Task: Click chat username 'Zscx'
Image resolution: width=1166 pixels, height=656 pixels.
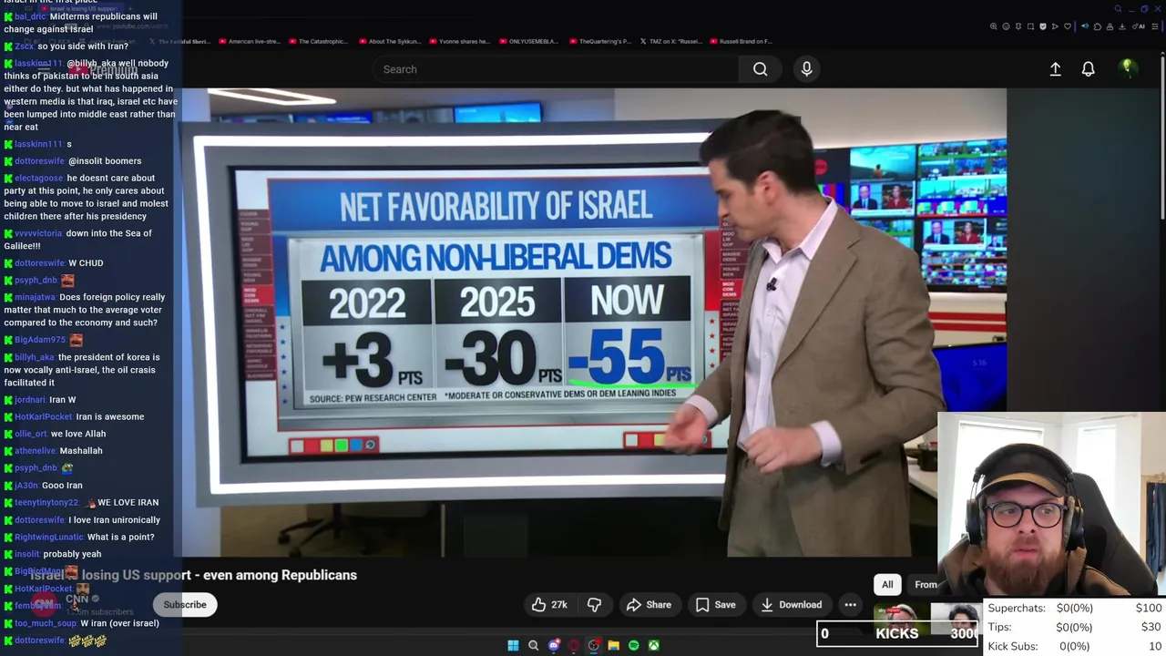Action: click(24, 46)
